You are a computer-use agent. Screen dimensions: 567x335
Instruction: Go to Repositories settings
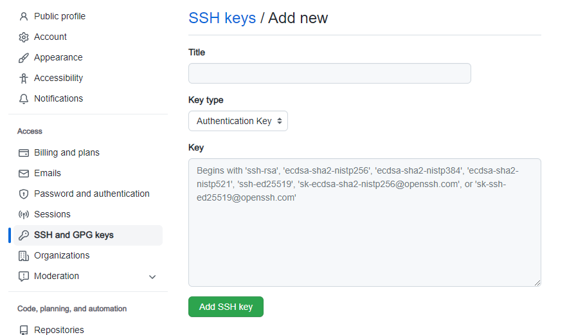coord(59,330)
